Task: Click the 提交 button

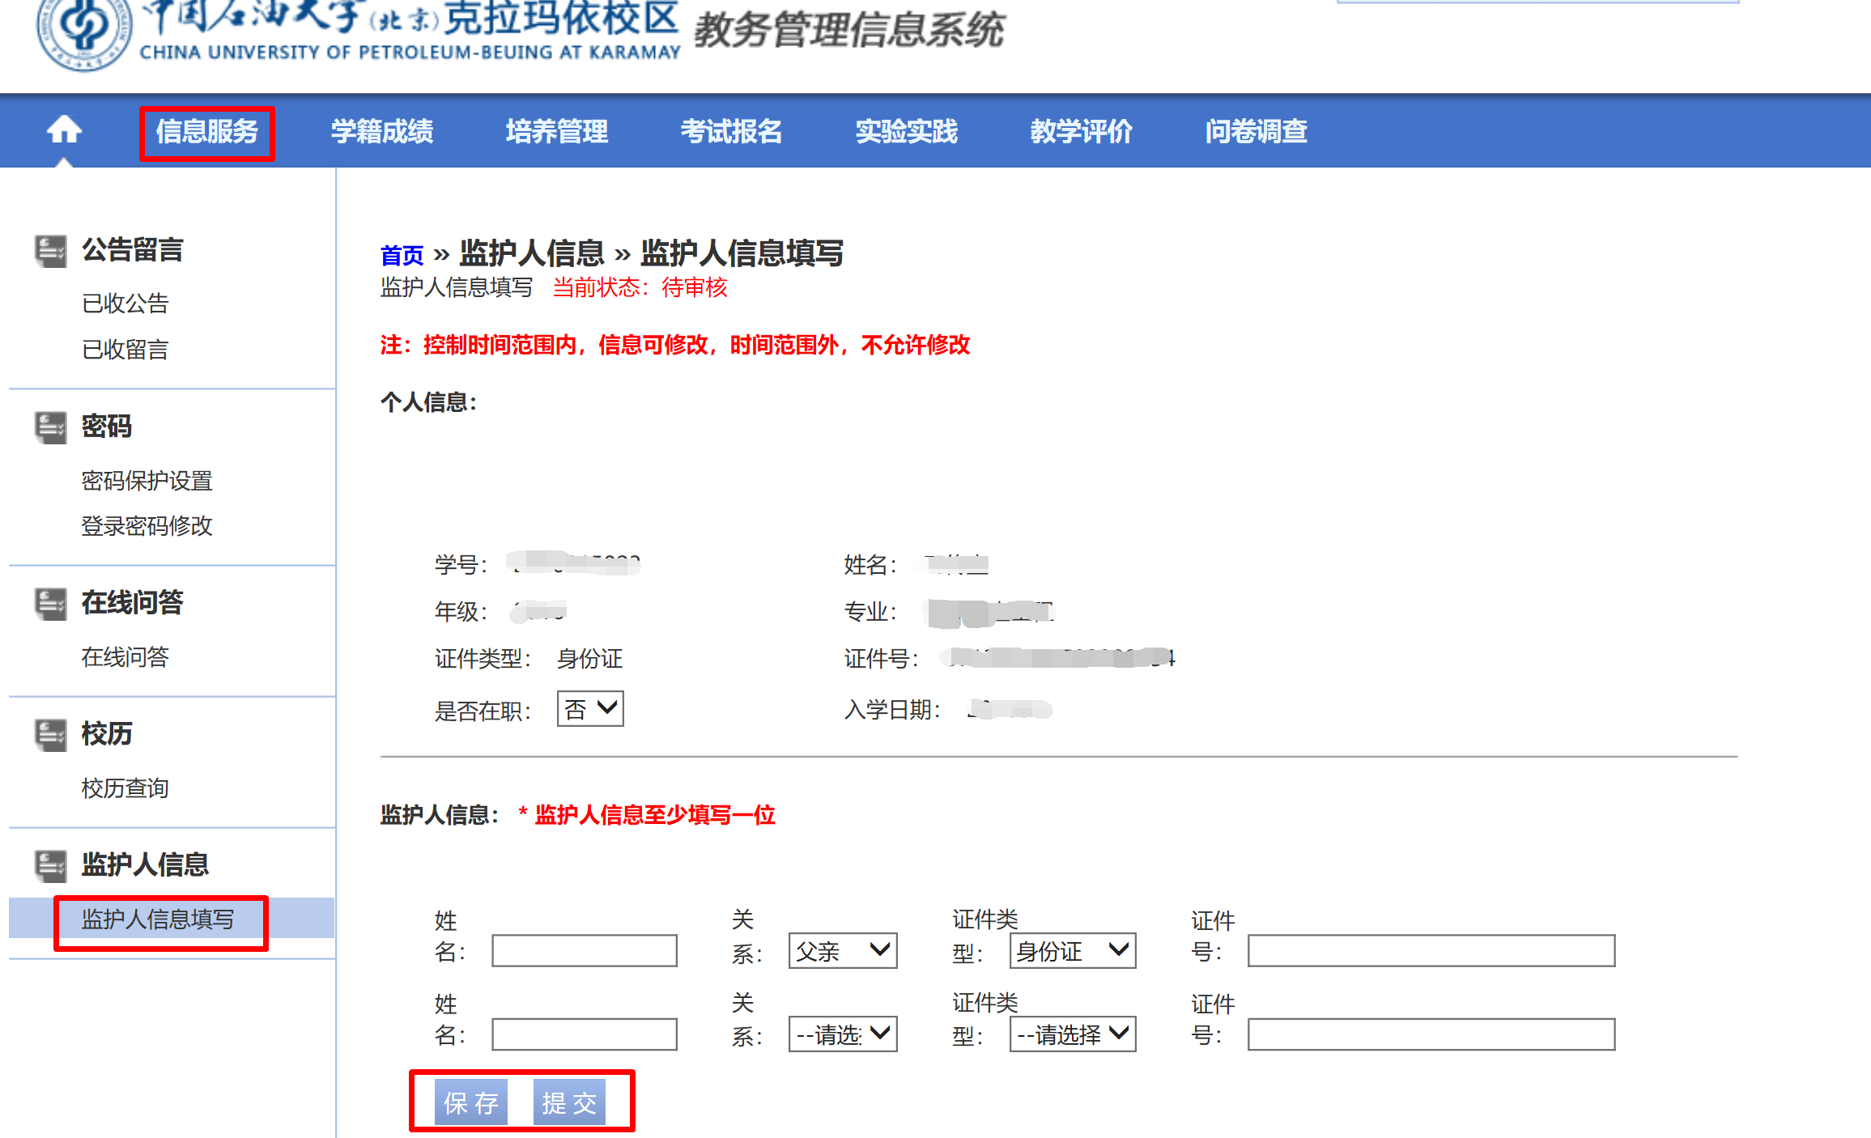Action: pyautogui.click(x=569, y=1102)
